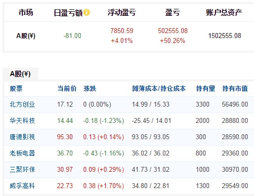Open the 唐德影视 stock link

(22, 137)
